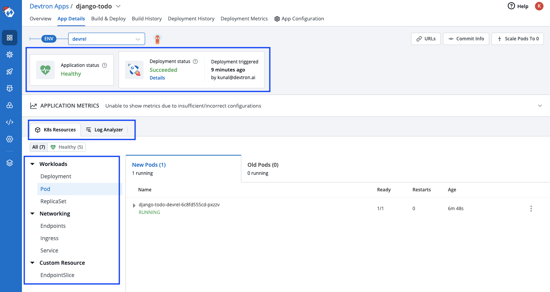The image size is (550, 292).
Task: Click the Devtron logo with Santa hat
Action: point(10,12)
